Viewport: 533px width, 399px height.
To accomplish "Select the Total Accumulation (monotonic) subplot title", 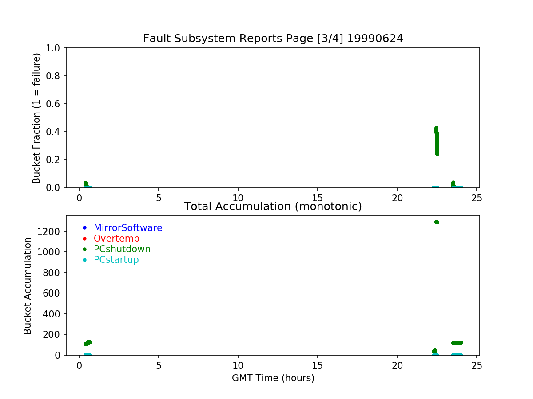I will [273, 207].
